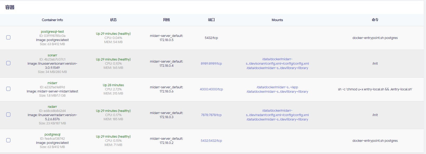Open the postgresql-test container name link

click(52, 32)
